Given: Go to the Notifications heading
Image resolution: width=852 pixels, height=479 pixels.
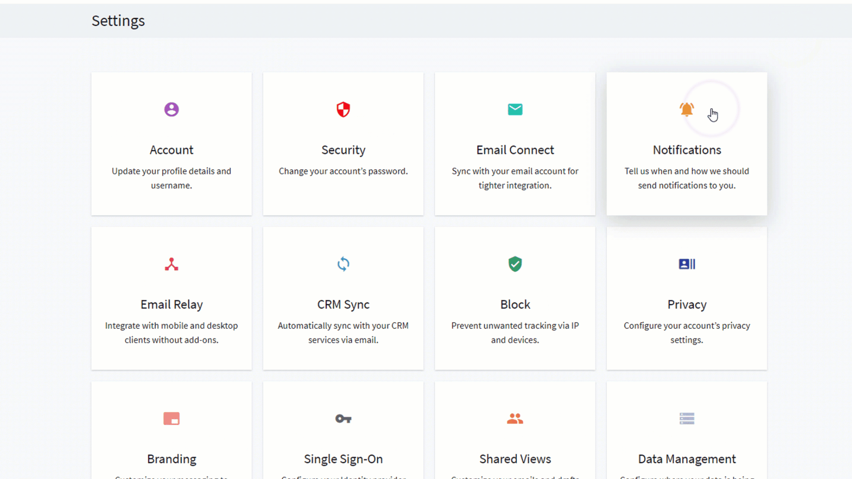Looking at the screenshot, I should [x=686, y=150].
